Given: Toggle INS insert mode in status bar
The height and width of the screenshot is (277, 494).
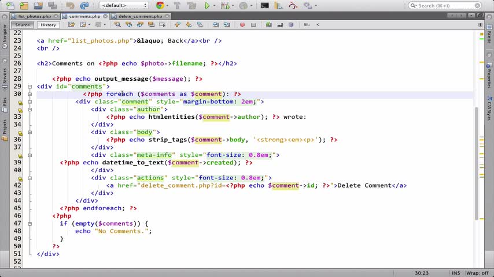Looking at the screenshot, I should point(456,273).
